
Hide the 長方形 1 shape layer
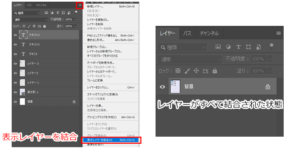pyautogui.click(x=15, y=92)
